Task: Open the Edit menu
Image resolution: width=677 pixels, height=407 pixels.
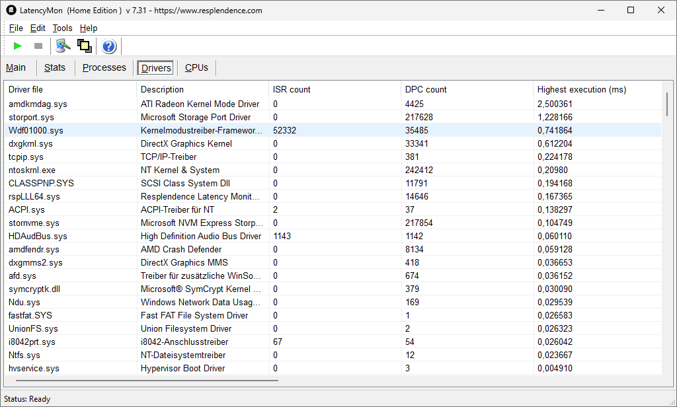Action: point(38,28)
